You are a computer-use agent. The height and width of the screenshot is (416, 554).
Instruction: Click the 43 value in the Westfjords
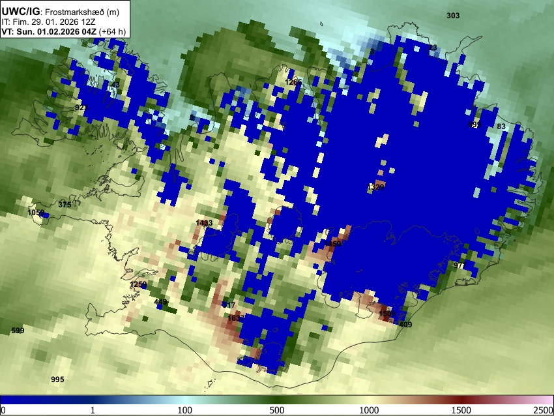click(115, 85)
